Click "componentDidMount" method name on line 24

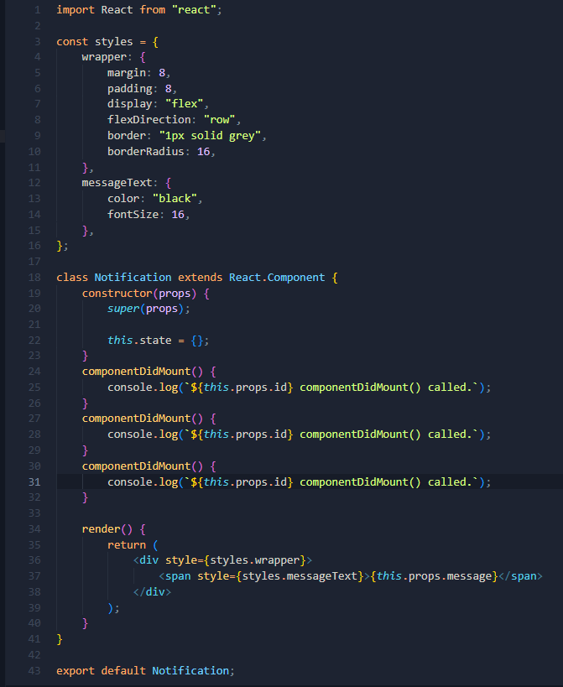(x=136, y=372)
